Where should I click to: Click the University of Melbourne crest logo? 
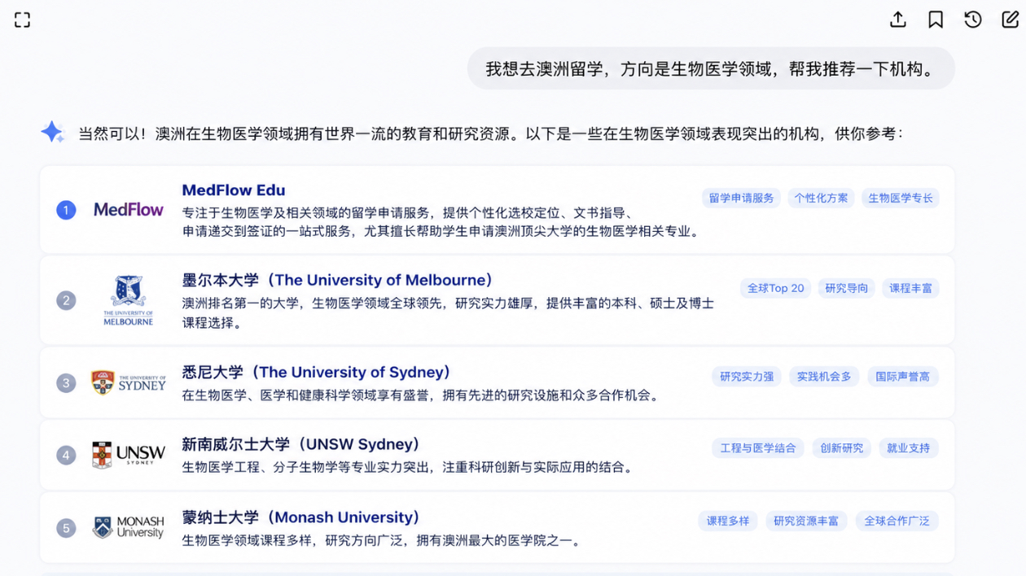[x=129, y=300]
